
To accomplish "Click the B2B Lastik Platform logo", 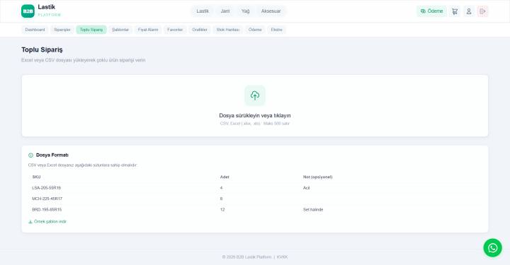I will pos(41,11).
